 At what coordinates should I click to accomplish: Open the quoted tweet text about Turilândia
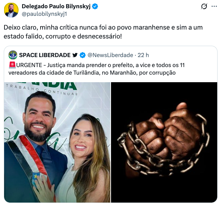click(x=97, y=69)
